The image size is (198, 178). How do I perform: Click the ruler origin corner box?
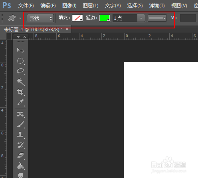coord(3,36)
